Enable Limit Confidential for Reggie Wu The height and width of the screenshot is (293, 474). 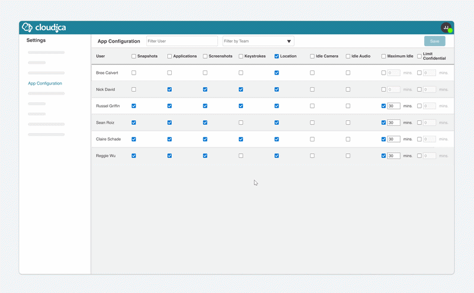click(x=419, y=156)
